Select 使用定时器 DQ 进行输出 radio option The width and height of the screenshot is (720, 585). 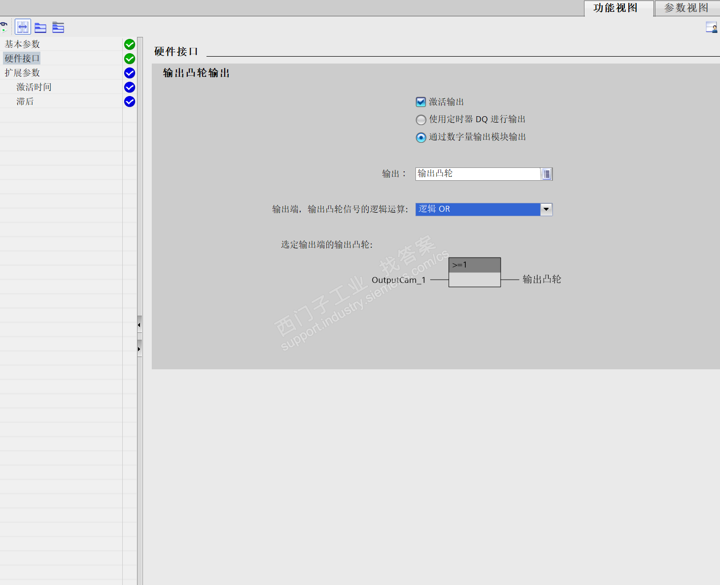421,120
